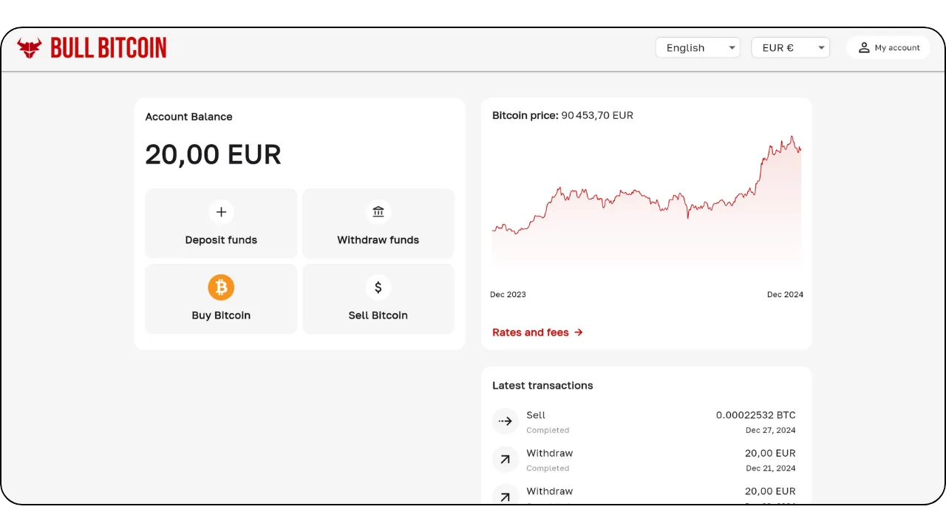
Task: Open the English language dropdown
Action: (697, 48)
